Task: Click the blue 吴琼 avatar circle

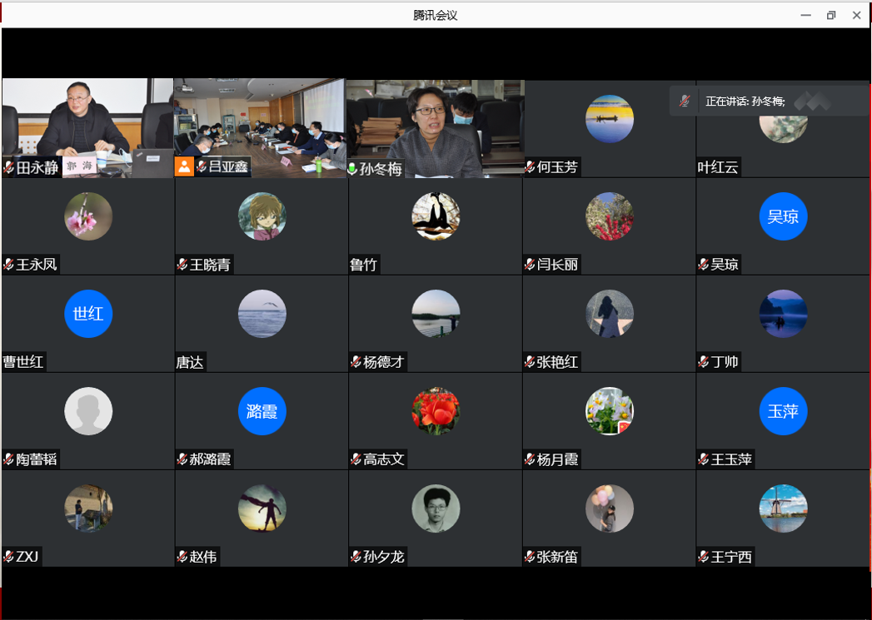Action: click(x=783, y=216)
